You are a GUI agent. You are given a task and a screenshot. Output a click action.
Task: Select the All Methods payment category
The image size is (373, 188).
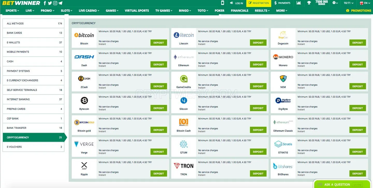[33, 23]
